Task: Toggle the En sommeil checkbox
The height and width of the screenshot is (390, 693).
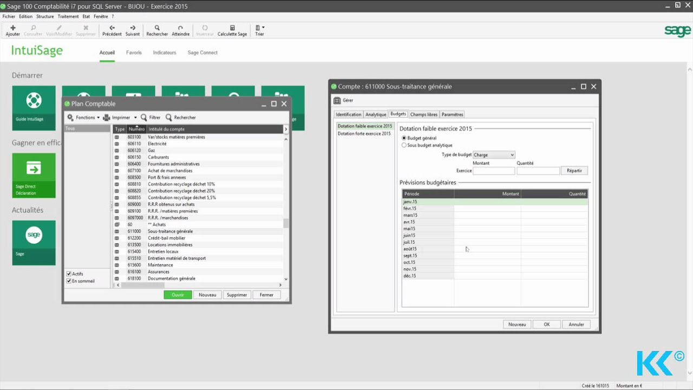Action: (69, 281)
